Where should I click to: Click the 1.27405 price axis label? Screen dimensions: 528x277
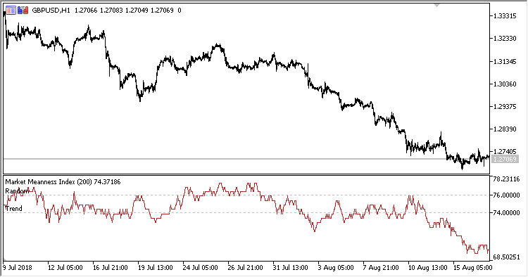[x=505, y=152]
